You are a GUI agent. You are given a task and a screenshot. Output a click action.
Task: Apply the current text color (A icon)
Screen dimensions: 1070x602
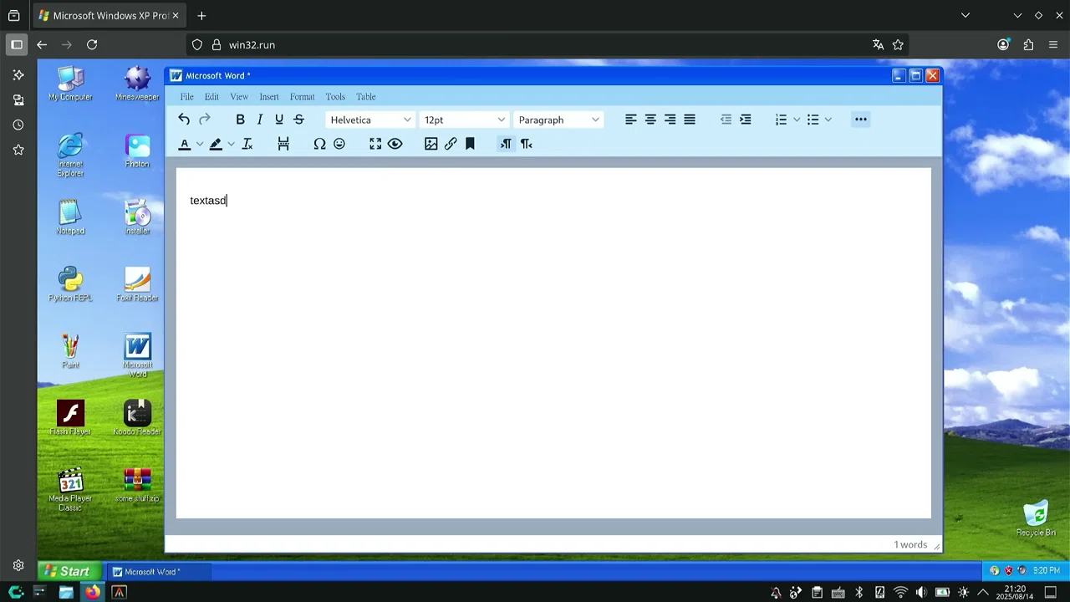click(185, 144)
